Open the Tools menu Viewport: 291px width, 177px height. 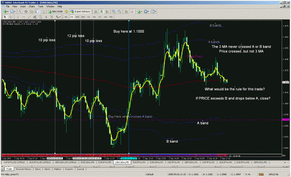coord(41,7)
